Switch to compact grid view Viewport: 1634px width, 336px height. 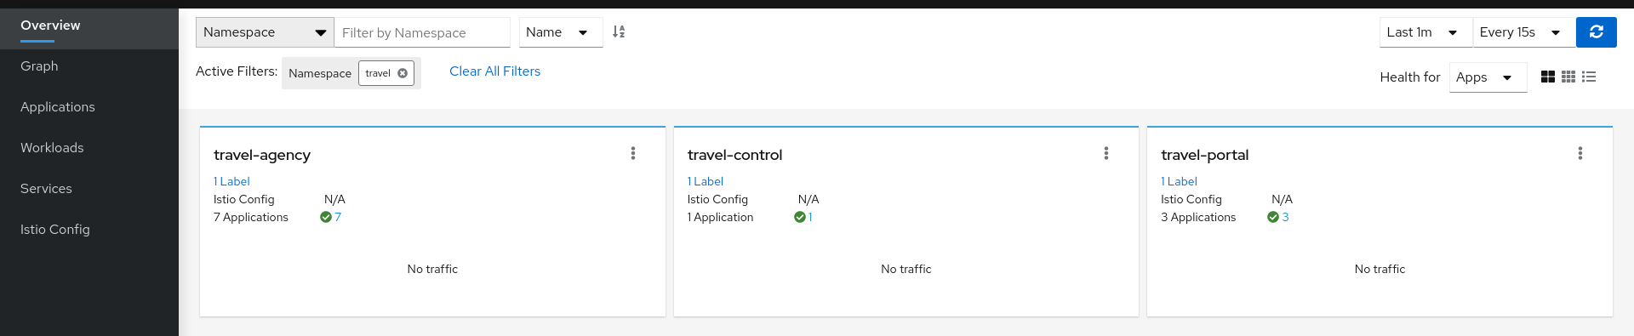point(1568,77)
